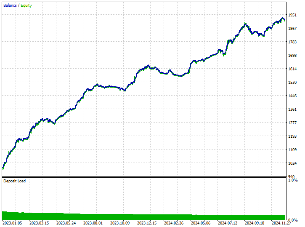Click the Deposit Load panel title
The image size is (305, 227).
15,181
